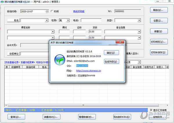Screen dimensions: 174x123
Task: Expand the second 备注信息 remarks dropdown
Action: pyautogui.click(x=139, y=38)
